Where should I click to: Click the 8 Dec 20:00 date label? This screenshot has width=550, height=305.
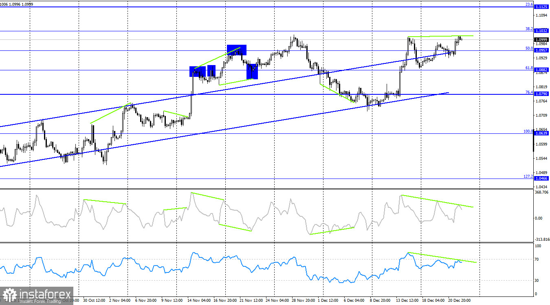tap(380, 300)
